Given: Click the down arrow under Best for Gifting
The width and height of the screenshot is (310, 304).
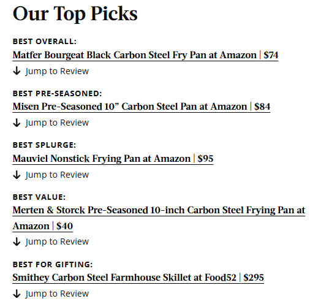Looking at the screenshot, I should 17,294.
